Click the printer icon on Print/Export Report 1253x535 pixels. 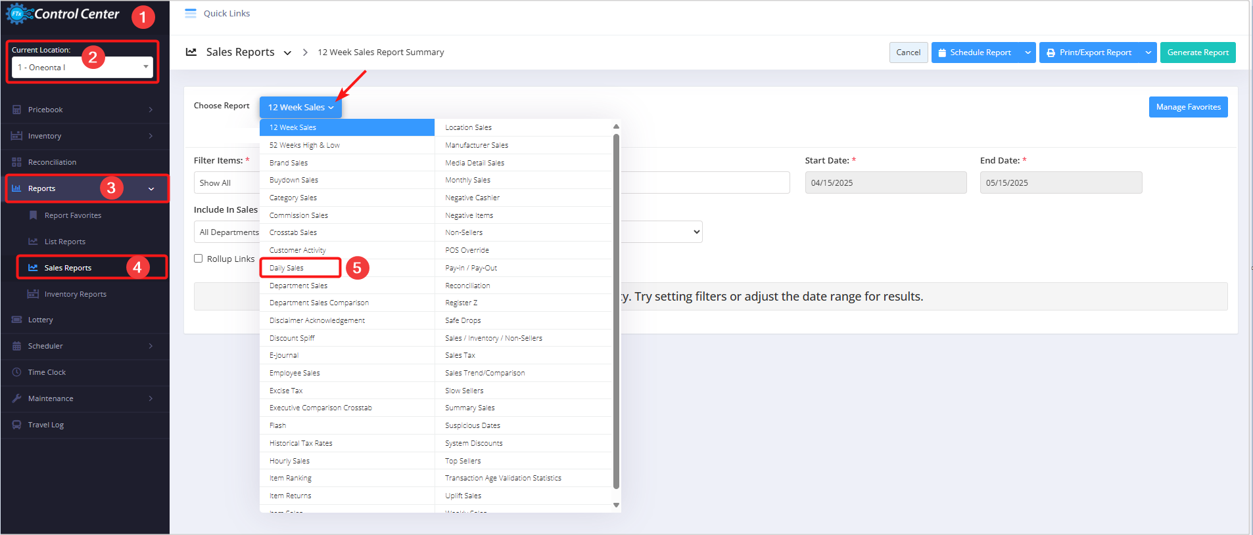[1051, 53]
